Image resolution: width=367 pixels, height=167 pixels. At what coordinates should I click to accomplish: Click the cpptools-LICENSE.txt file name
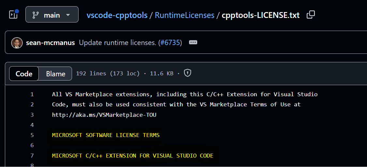point(260,15)
